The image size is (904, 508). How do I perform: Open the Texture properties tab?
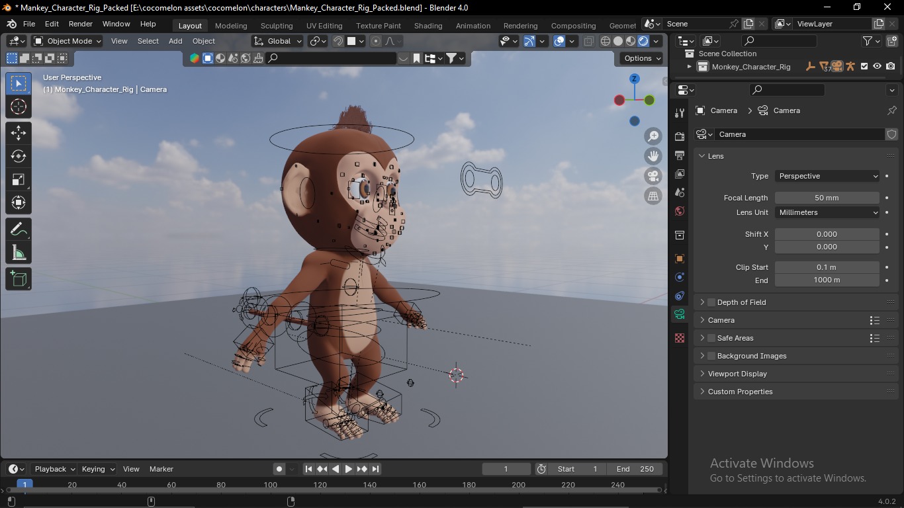[680, 338]
